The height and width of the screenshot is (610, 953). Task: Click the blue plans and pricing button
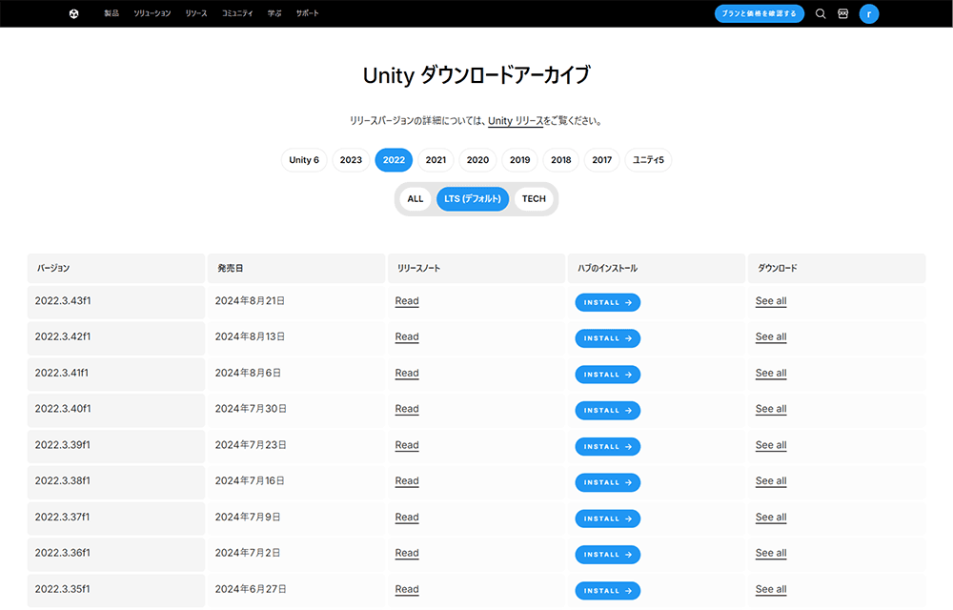pos(760,13)
